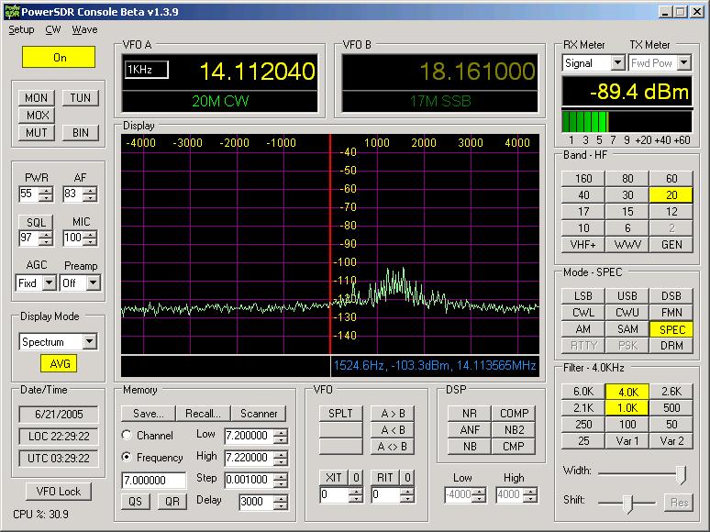
Task: Open the Wave menu
Action: click(x=84, y=29)
